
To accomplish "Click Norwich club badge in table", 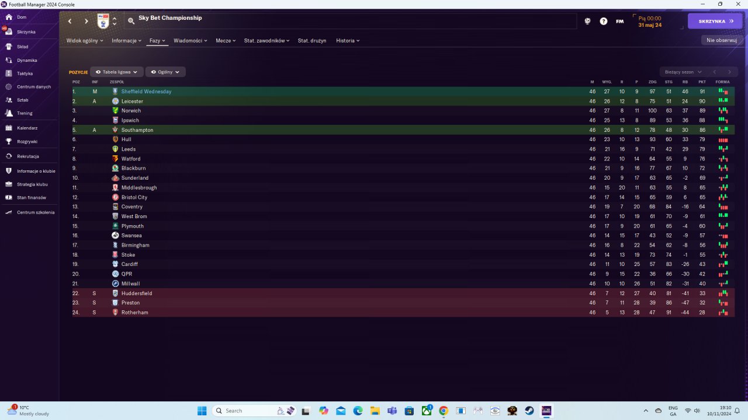I will [115, 111].
